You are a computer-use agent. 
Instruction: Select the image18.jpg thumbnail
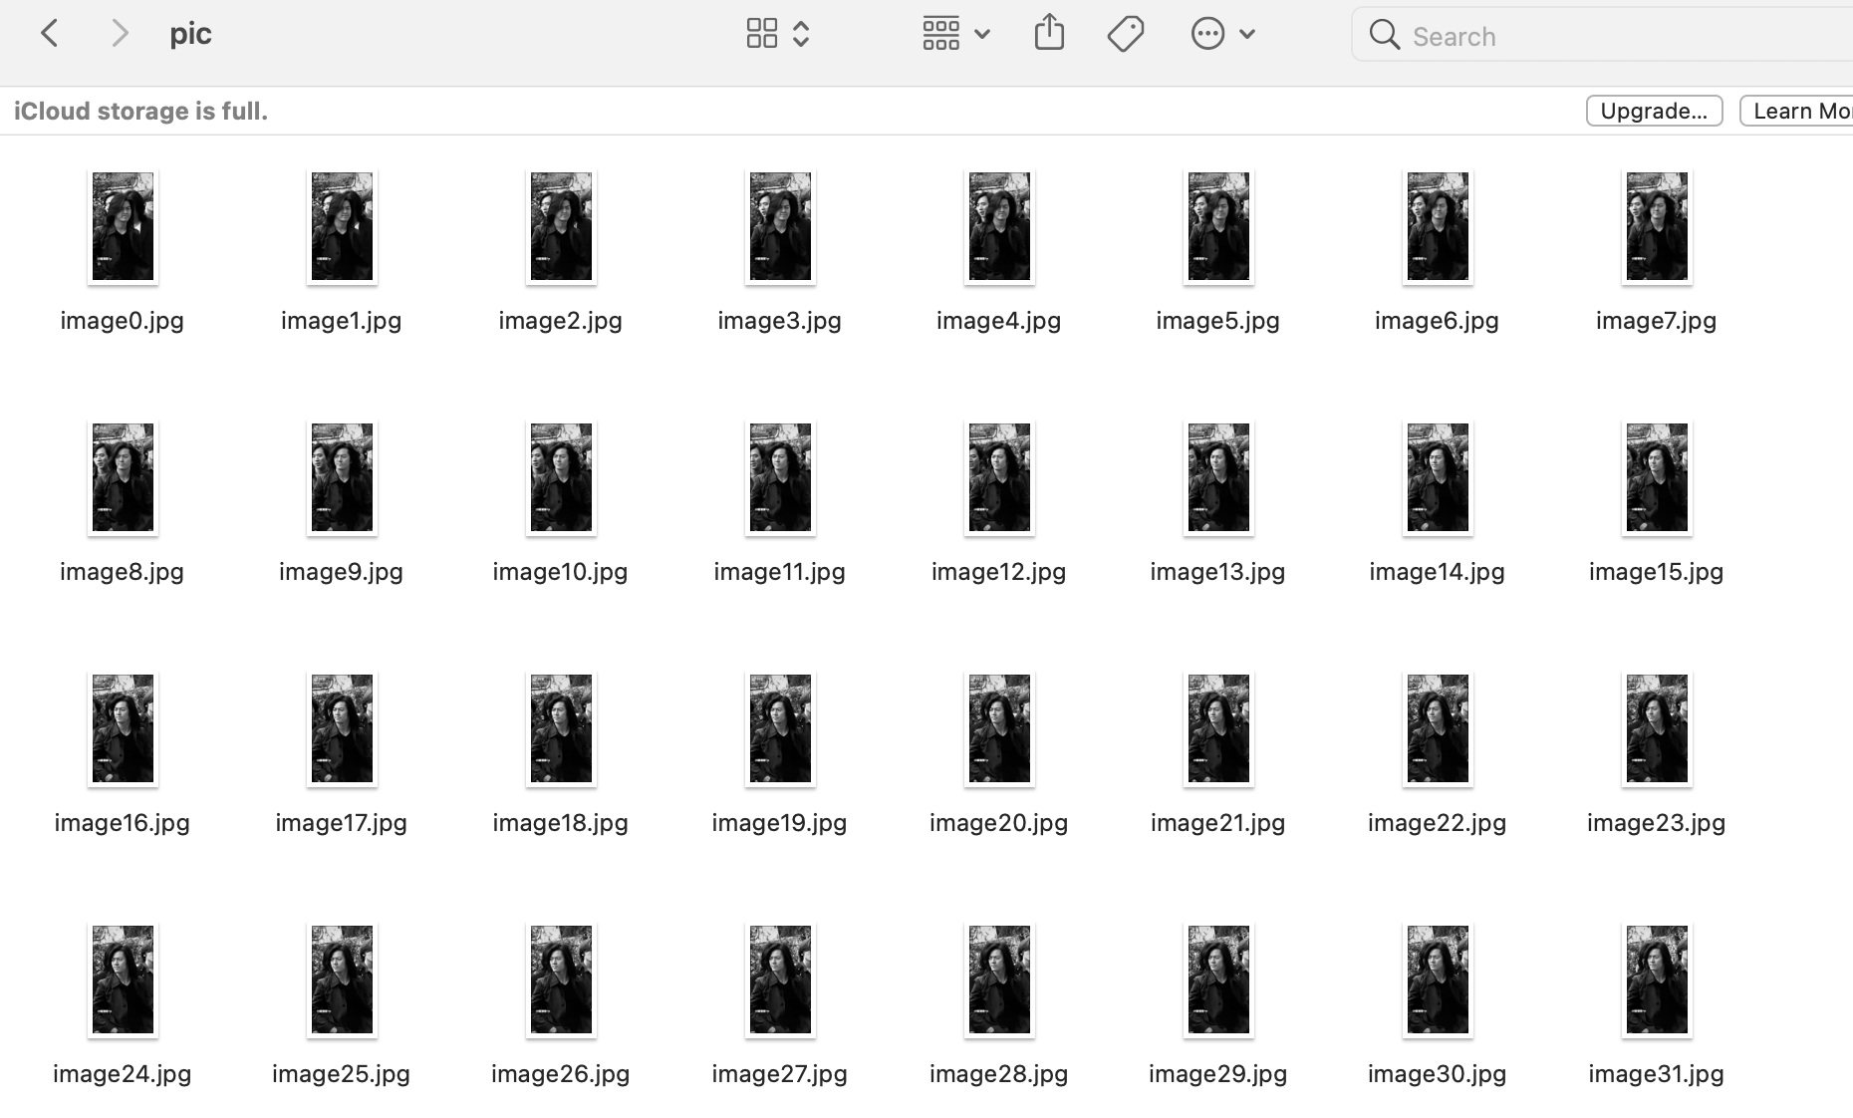(561, 728)
